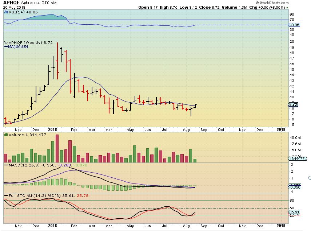Click the up arrow after the Chg percentage
This screenshot has height=231, width=311.
pos(287,8)
